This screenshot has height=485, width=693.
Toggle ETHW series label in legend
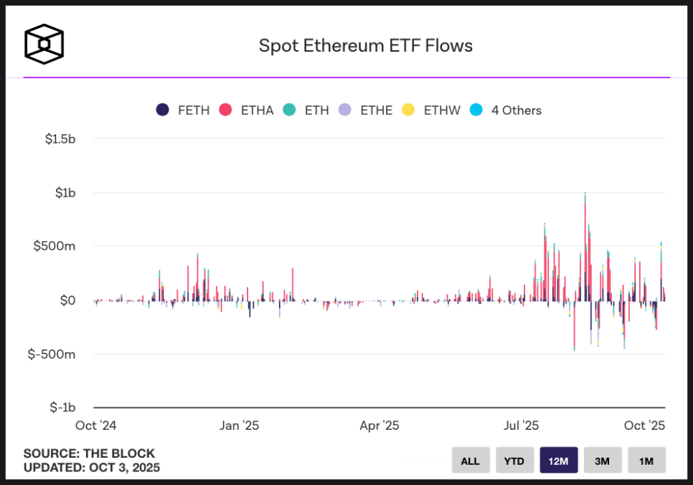440,110
